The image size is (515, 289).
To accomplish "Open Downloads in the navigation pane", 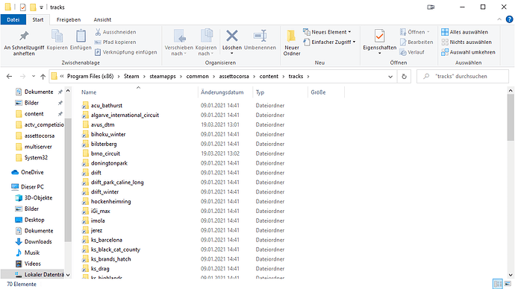I will (x=38, y=241).
